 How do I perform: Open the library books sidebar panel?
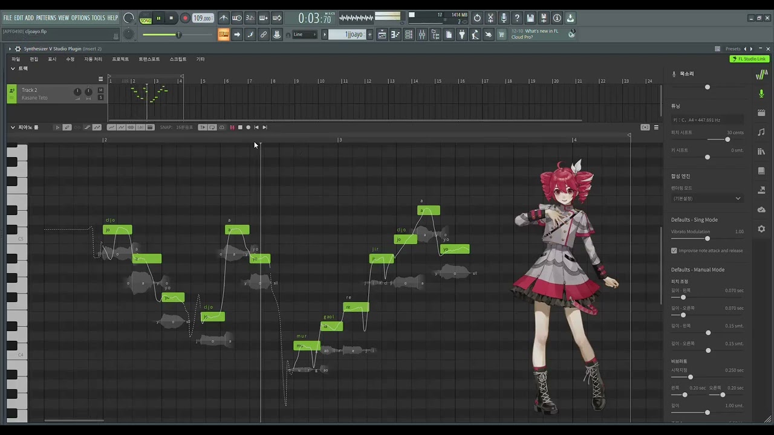click(x=761, y=152)
